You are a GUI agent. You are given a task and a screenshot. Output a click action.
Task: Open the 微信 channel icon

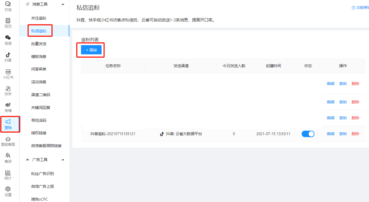(x=8, y=40)
